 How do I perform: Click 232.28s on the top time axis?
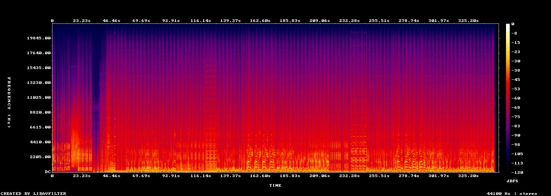pyautogui.click(x=349, y=20)
